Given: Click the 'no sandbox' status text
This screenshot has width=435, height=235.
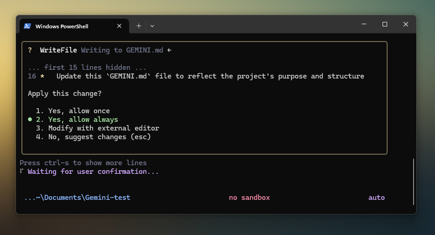Looking at the screenshot, I should 249,198.
